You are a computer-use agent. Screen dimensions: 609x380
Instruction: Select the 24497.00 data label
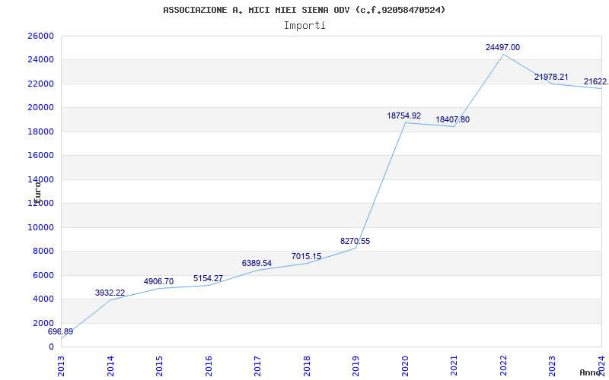502,47
